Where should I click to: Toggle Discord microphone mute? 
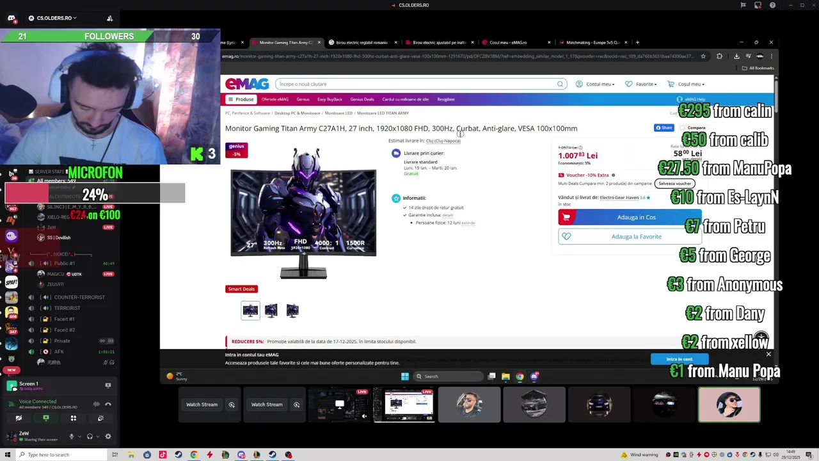[72, 437]
